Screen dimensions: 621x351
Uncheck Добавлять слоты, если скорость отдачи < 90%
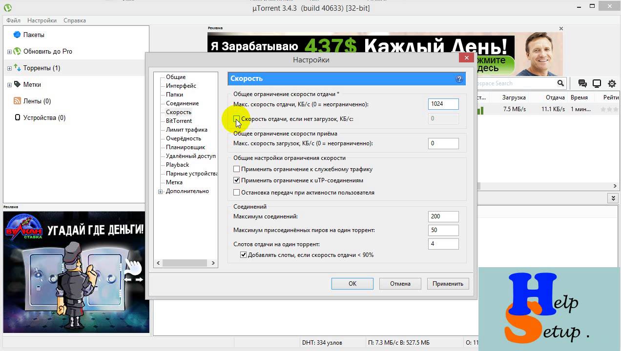(244, 254)
